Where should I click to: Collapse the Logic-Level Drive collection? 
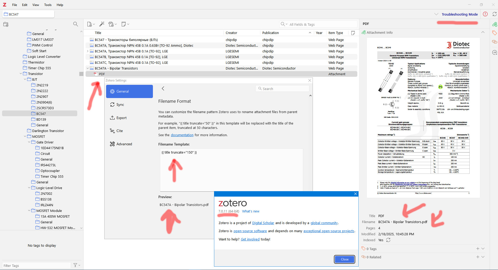(x=29, y=188)
